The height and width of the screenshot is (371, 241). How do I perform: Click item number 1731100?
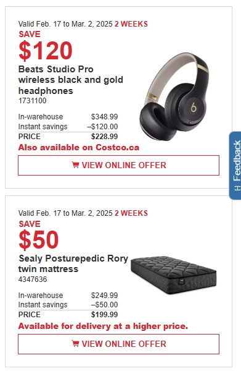tap(32, 101)
